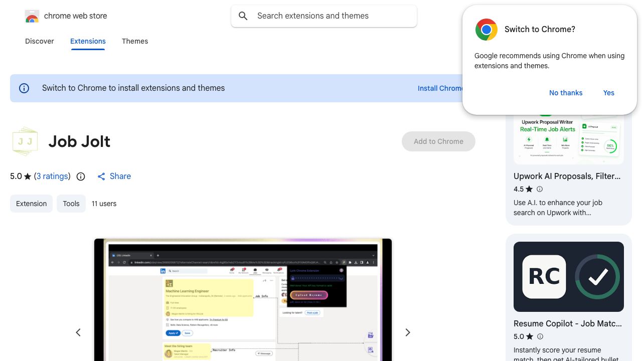Image resolution: width=642 pixels, height=361 pixels.
Task: Click the Extension category chip
Action: tap(31, 204)
